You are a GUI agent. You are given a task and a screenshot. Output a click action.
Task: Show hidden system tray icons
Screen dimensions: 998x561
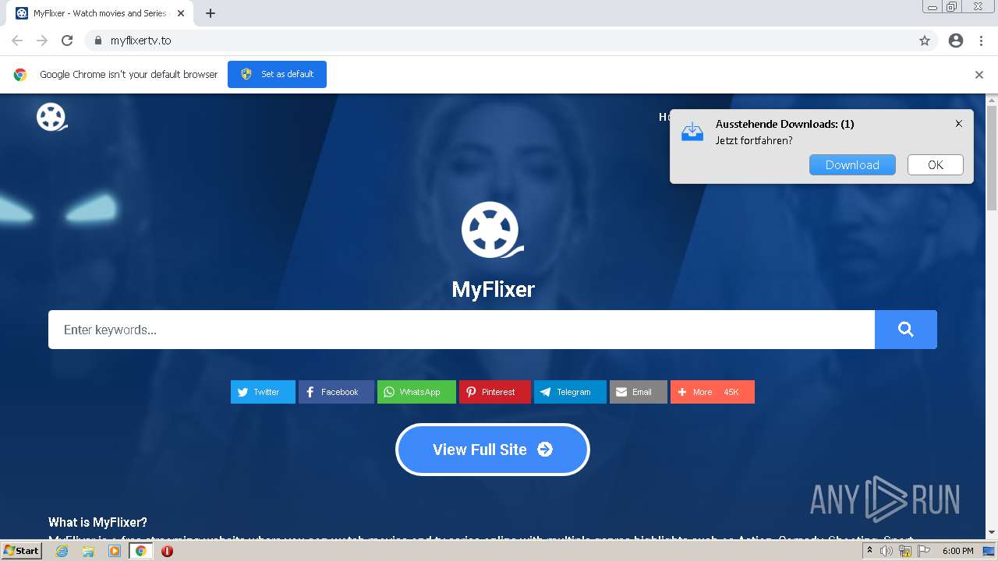coord(869,551)
